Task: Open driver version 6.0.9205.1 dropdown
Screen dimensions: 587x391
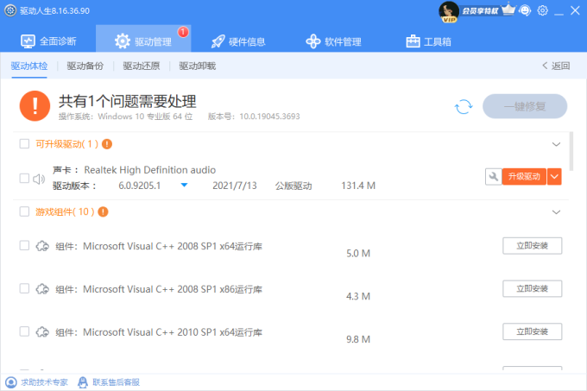Action: click(x=184, y=185)
